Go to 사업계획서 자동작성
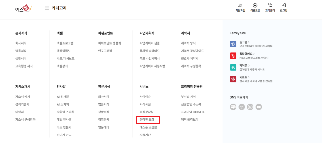The width and height of the screenshot is (322, 143). 152,66
